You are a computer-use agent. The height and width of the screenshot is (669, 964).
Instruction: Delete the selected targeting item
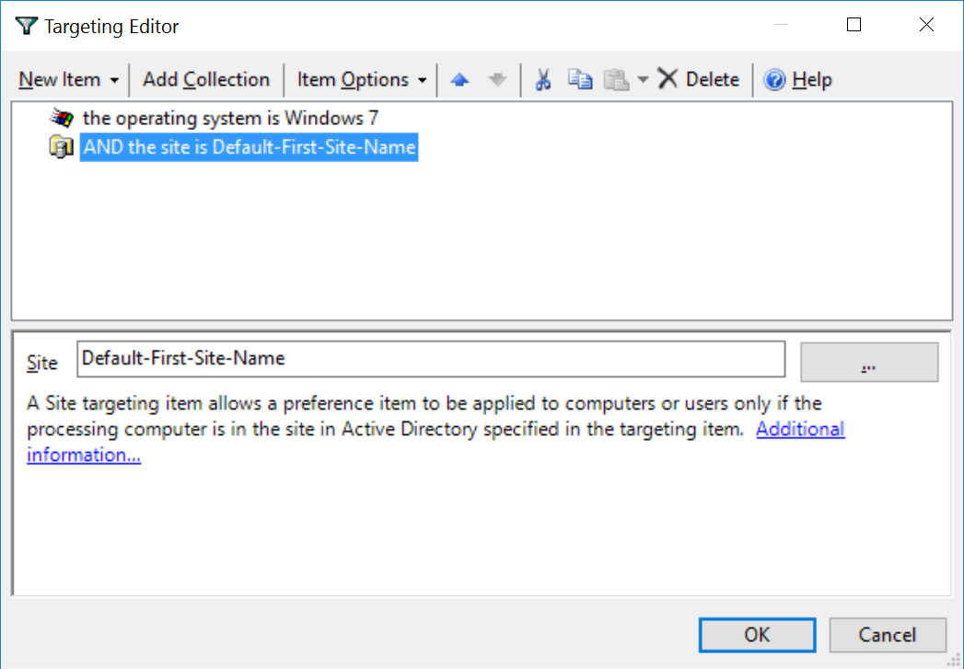699,80
